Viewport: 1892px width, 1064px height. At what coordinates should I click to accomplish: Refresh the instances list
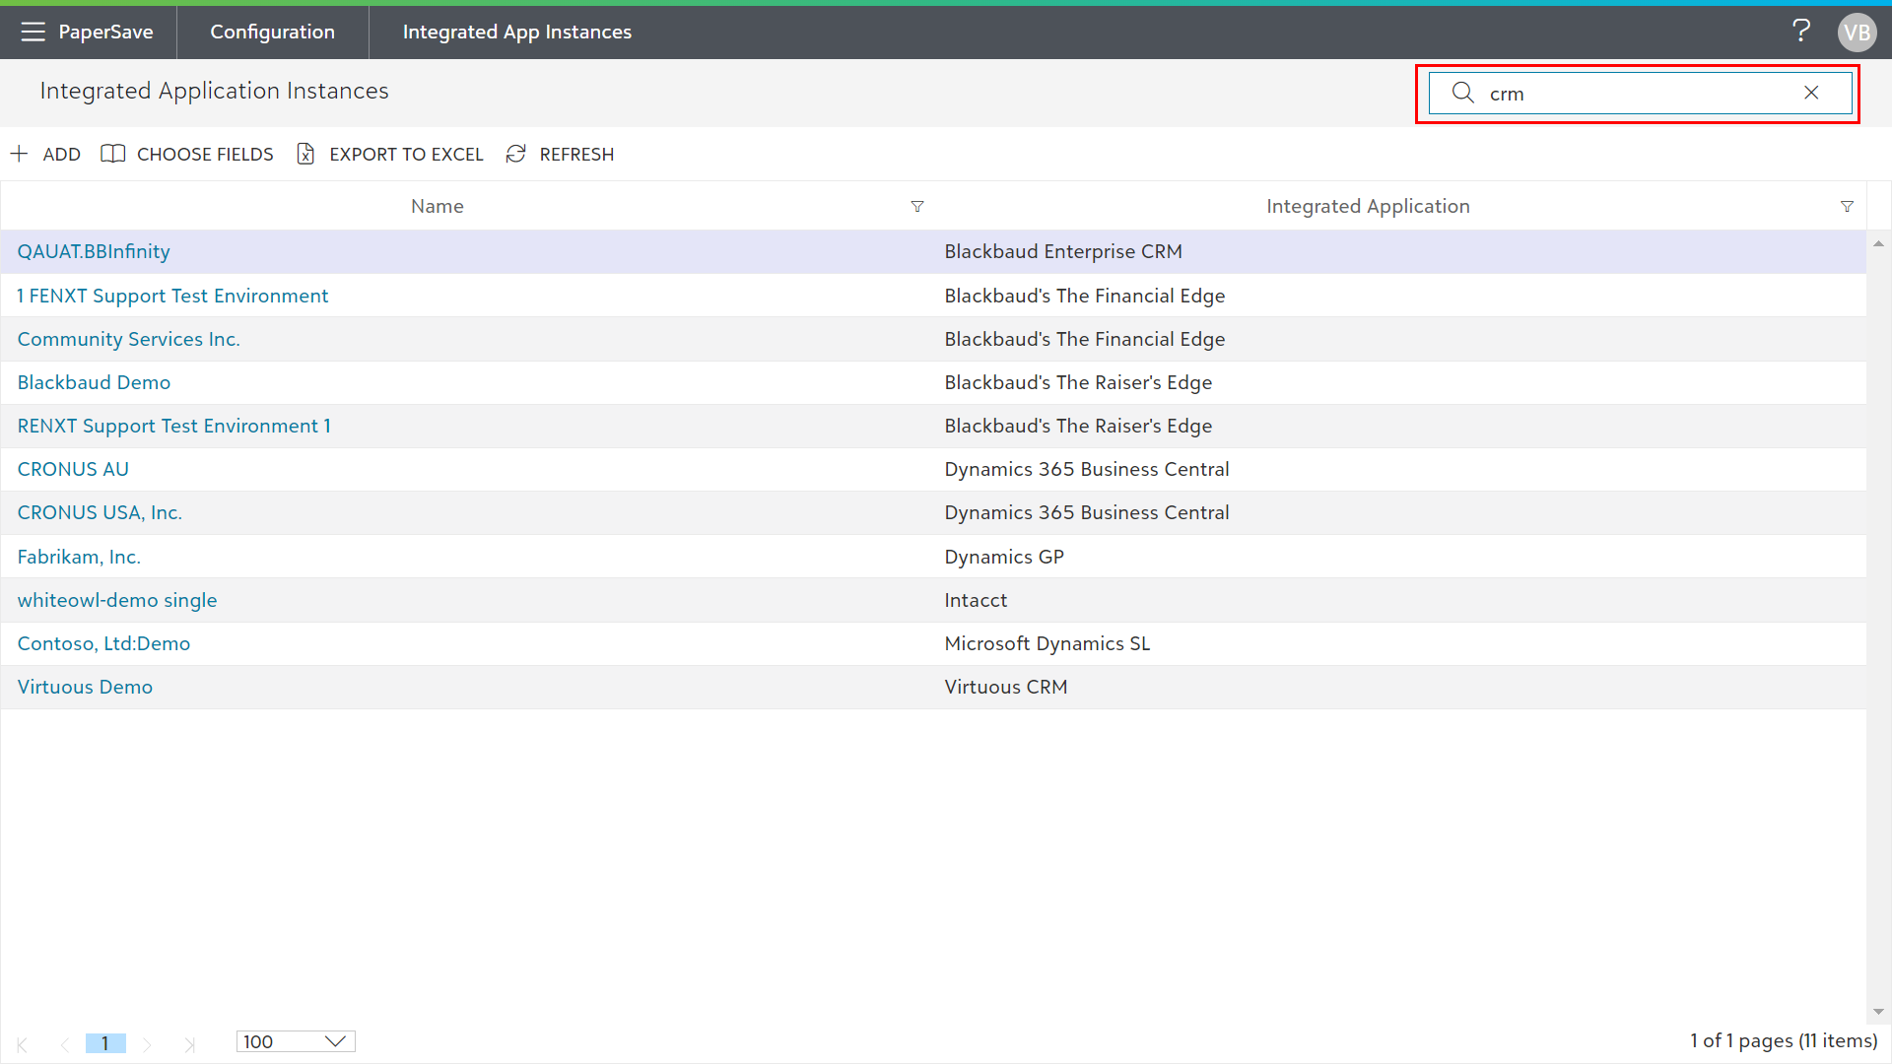560,154
